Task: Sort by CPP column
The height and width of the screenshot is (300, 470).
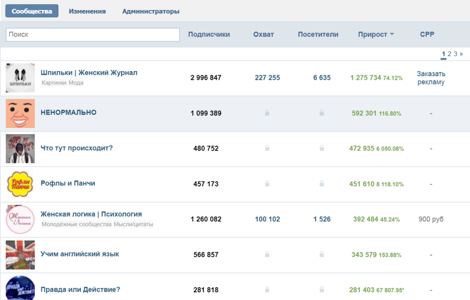Action: [x=427, y=34]
